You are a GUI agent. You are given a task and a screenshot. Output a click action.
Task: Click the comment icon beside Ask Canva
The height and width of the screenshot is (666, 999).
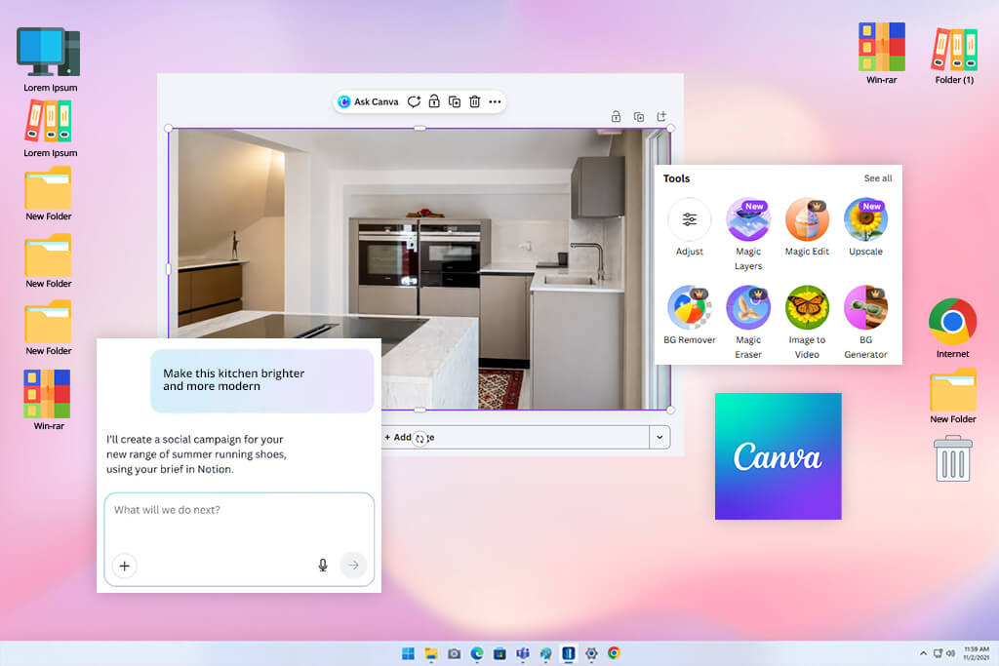tap(414, 101)
